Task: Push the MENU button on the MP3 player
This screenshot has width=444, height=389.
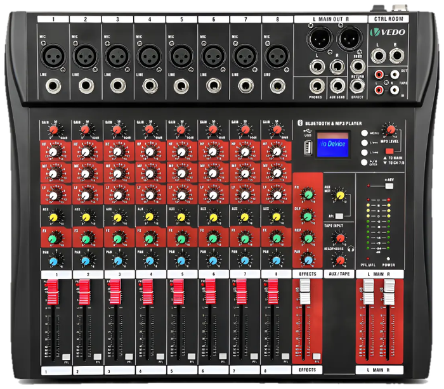Action: pos(365,133)
